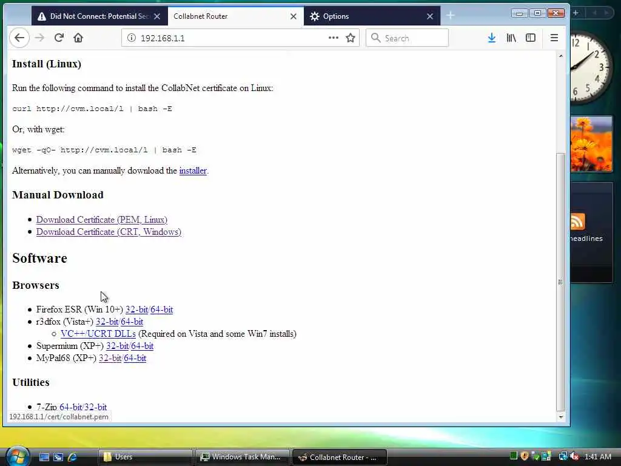Download Supermium 64-bit
Screen dimensions: 621x466
(142, 346)
